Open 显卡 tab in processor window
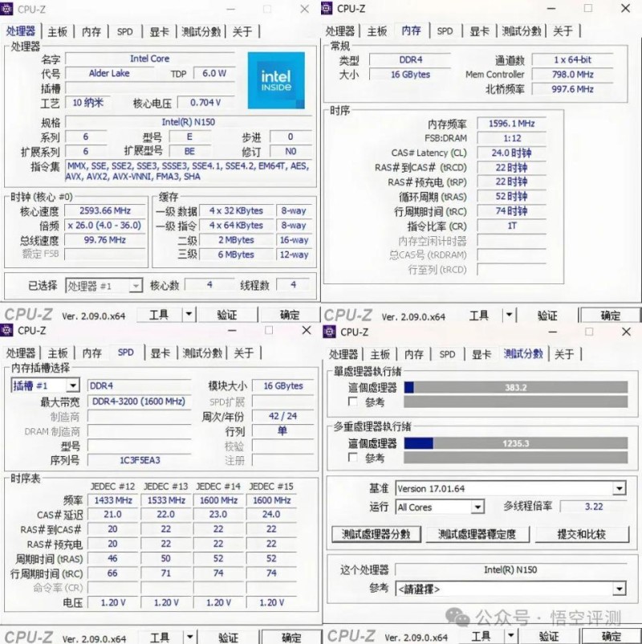The width and height of the screenshot is (642, 644). 159,31
